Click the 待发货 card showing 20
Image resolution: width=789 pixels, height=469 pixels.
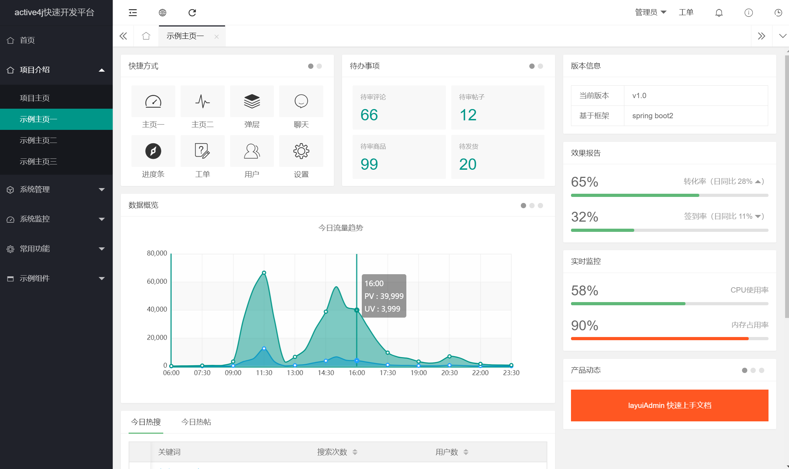coord(498,157)
